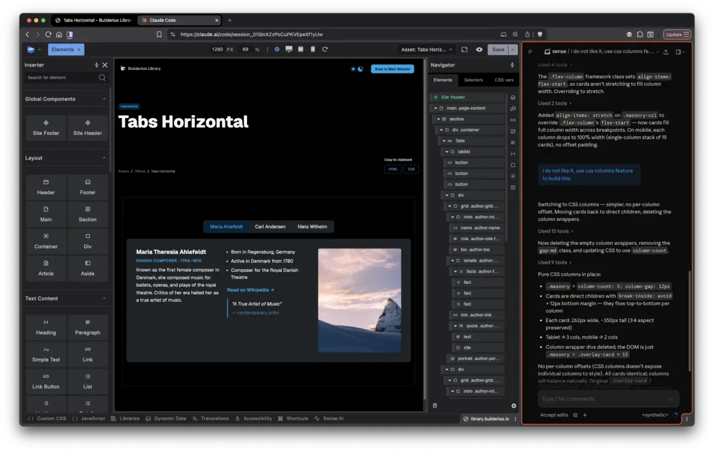The image size is (714, 452).
Task: Select the Carl Andersen tab in the preview
Action: coord(269,226)
